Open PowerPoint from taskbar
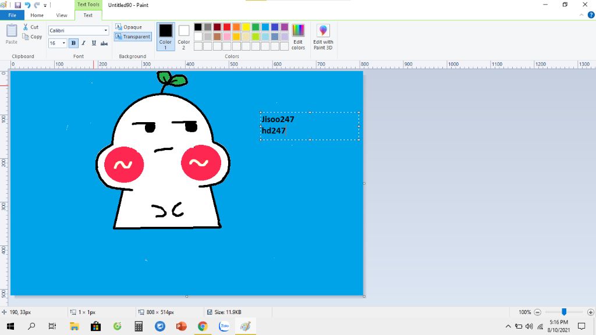Image resolution: width=596 pixels, height=335 pixels. click(x=182, y=326)
